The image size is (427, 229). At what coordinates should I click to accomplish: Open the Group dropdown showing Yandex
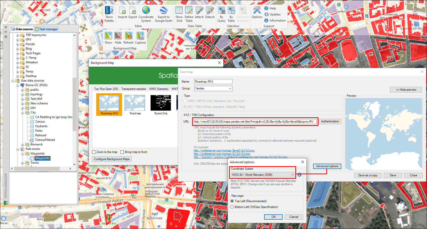(x=213, y=88)
